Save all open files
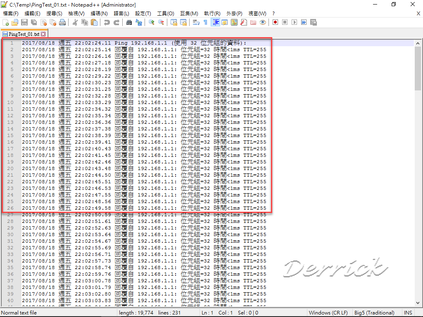The width and height of the screenshot is (423, 317). click(34, 22)
